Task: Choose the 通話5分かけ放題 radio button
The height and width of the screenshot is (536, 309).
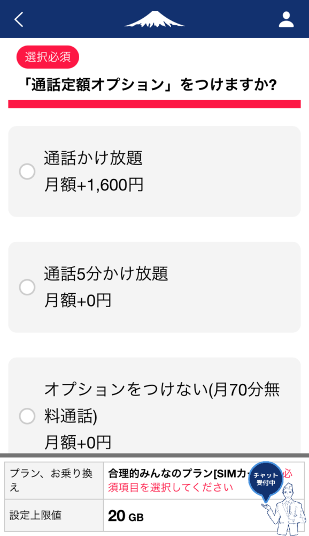Action: (27, 287)
